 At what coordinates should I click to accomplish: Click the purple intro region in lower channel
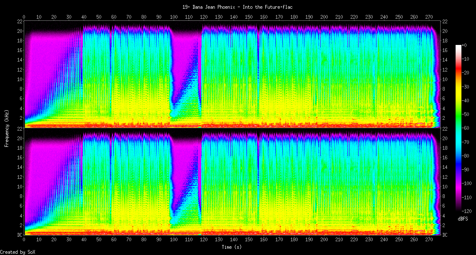46,166
